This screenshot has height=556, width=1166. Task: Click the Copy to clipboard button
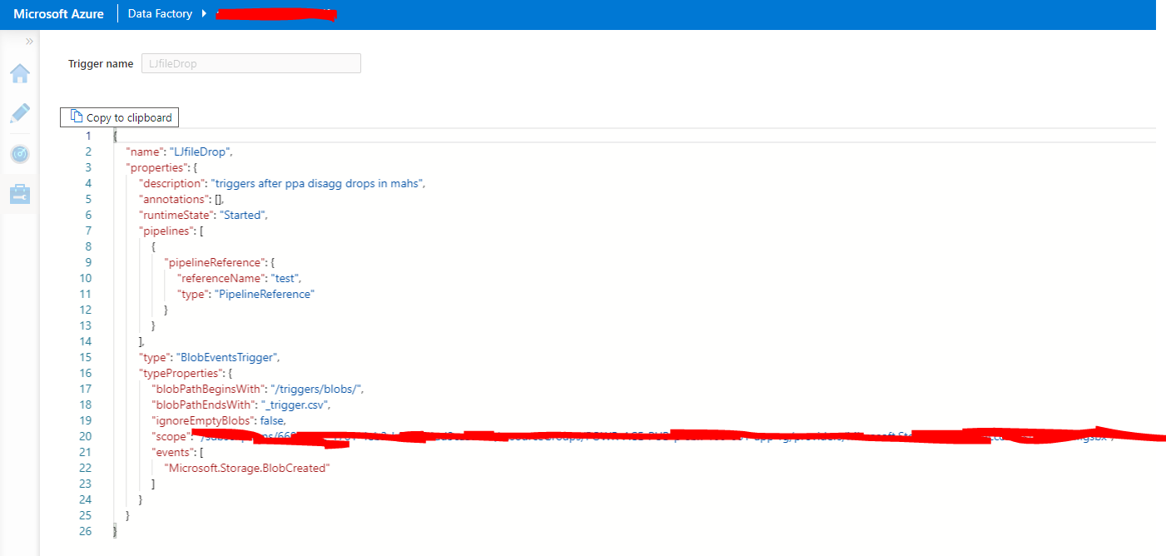point(119,117)
